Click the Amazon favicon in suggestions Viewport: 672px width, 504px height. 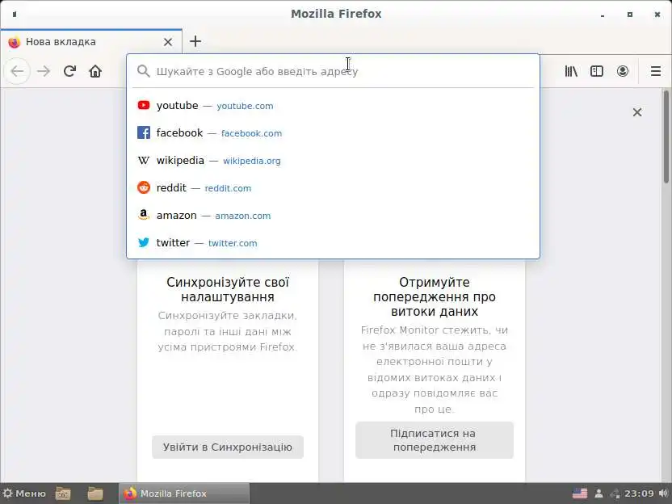point(144,215)
